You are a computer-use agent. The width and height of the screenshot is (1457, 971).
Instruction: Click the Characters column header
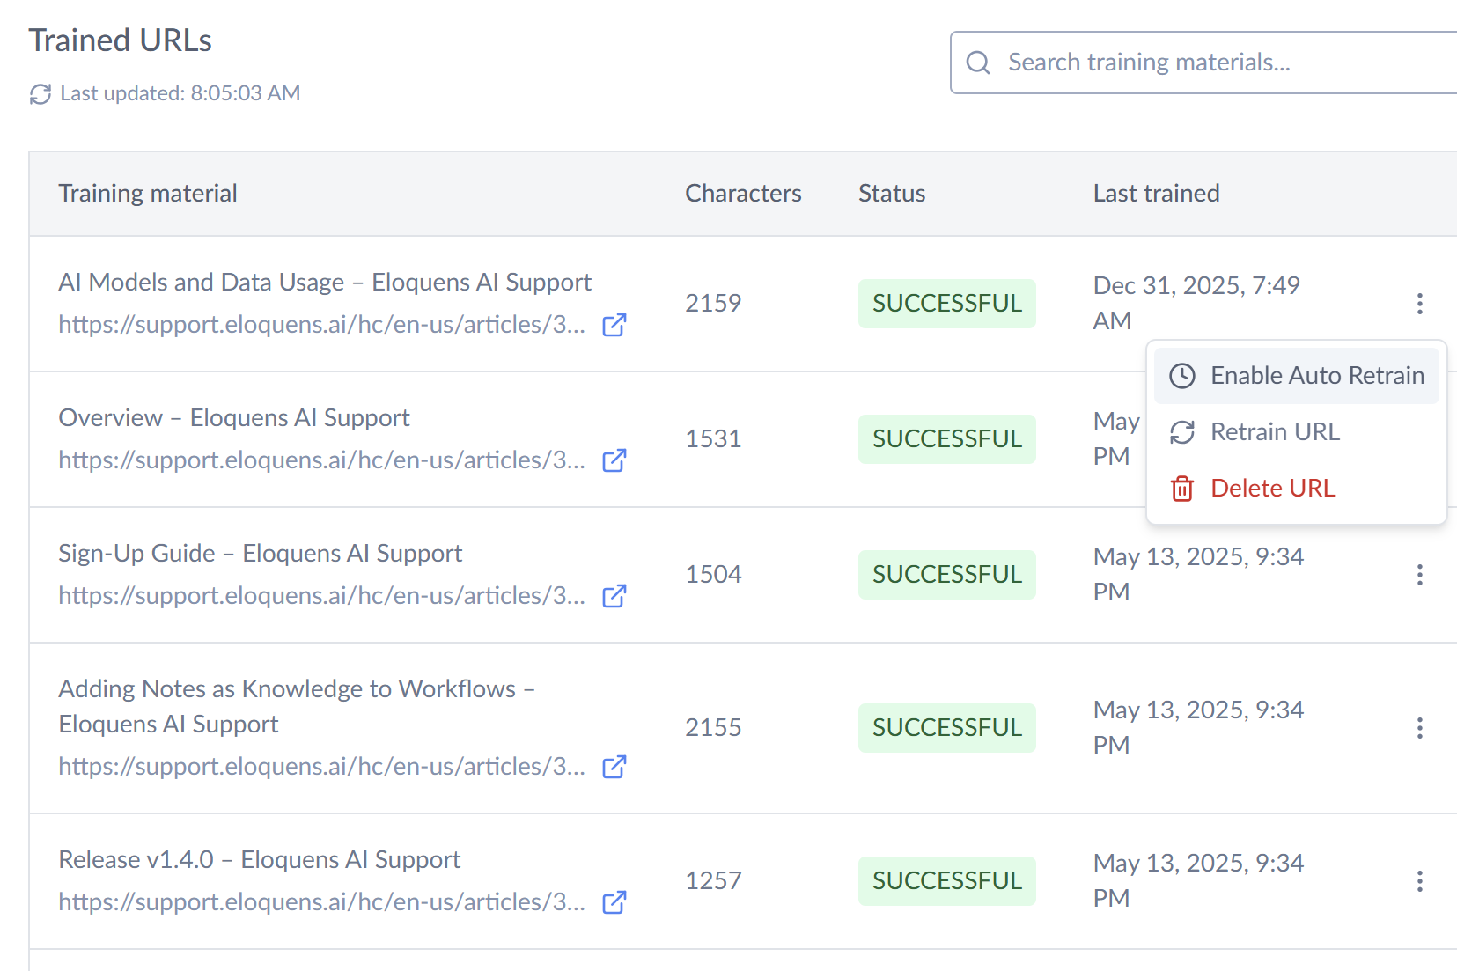click(x=743, y=194)
